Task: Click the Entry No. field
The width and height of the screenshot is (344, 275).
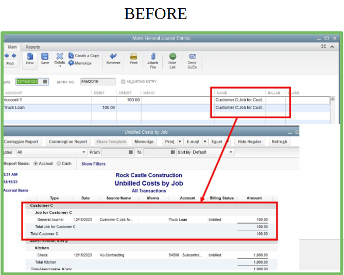Action: click(98, 82)
